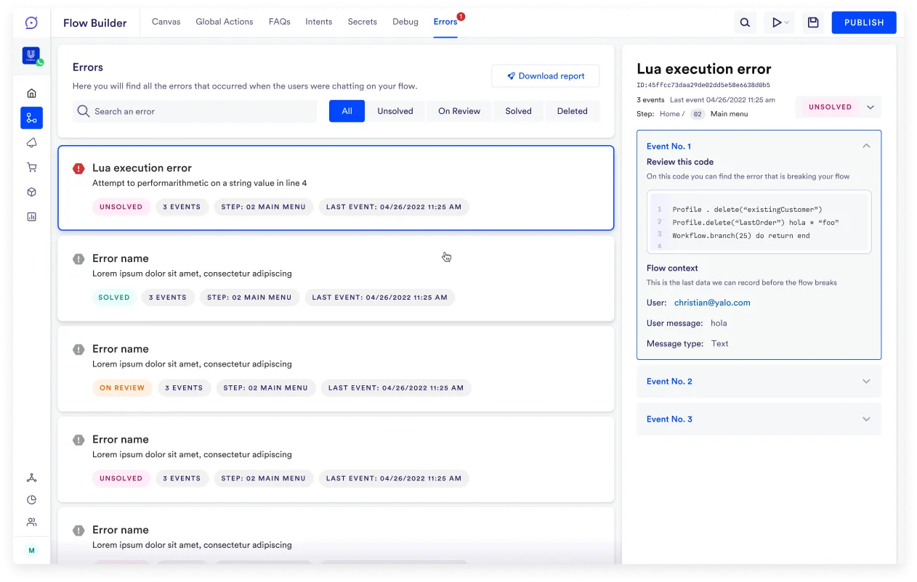The height and width of the screenshot is (582, 917).
Task: Click the LAST EVENT chip on the Lua execution error card
Action: [x=394, y=207]
